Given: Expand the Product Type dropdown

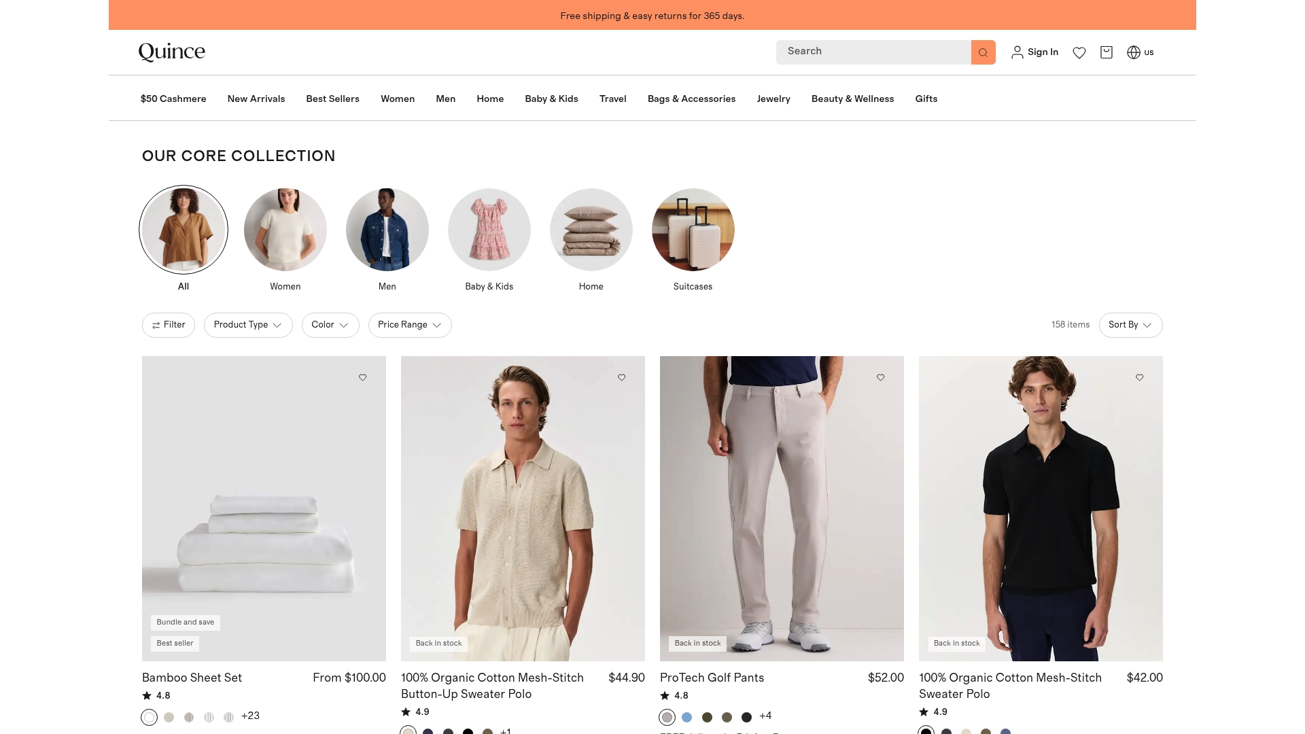Looking at the screenshot, I should (248, 325).
